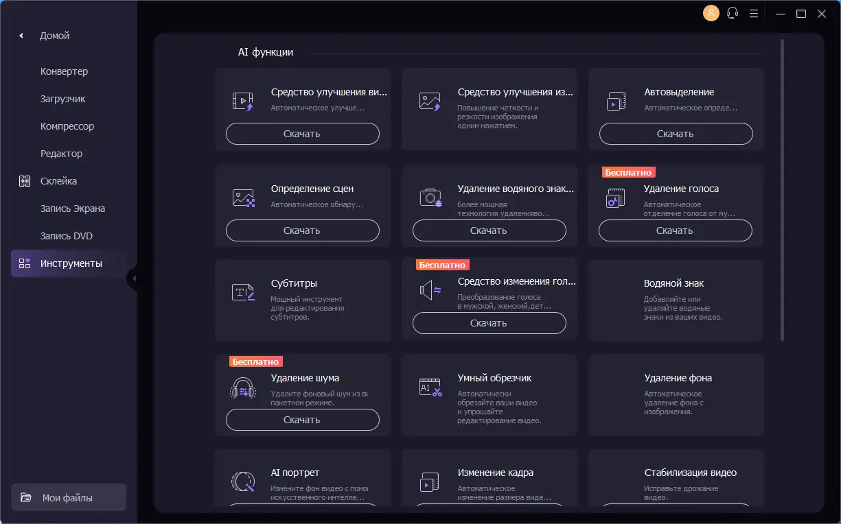Click the Автовыделение card icon
Viewport: 841px width, 524px height.
(x=616, y=102)
